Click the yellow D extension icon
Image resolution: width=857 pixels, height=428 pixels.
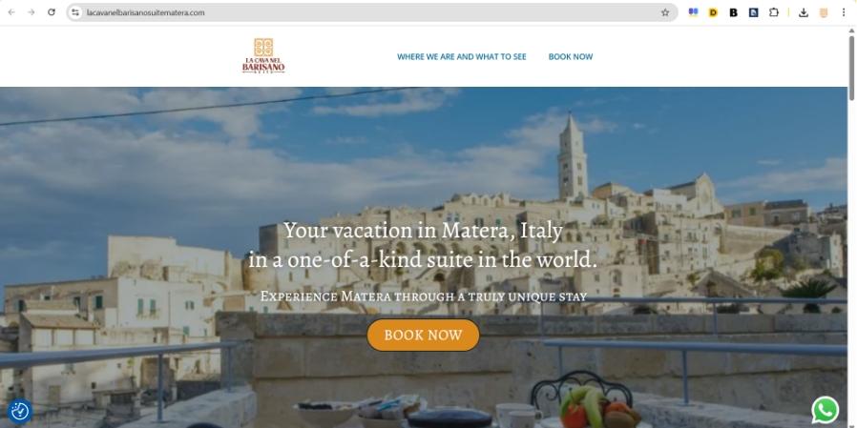pyautogui.click(x=713, y=12)
